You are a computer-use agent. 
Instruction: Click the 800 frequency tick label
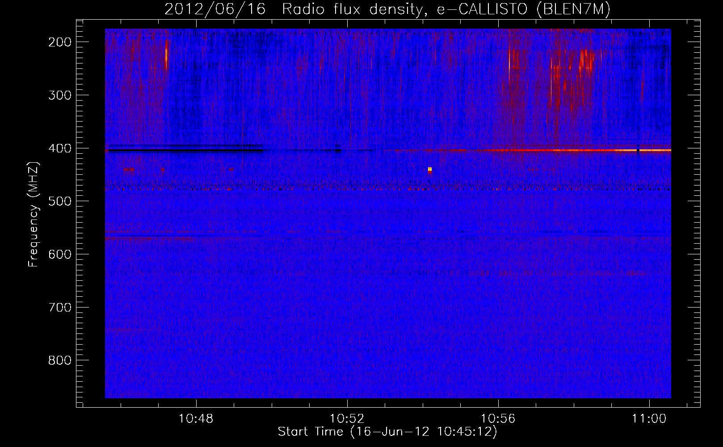click(x=59, y=360)
